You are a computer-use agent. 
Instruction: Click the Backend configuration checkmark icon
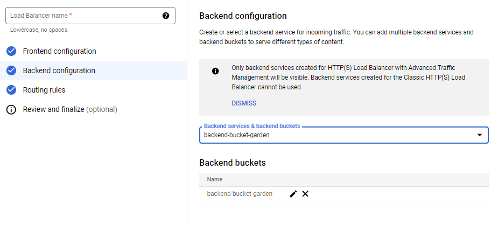(11, 70)
